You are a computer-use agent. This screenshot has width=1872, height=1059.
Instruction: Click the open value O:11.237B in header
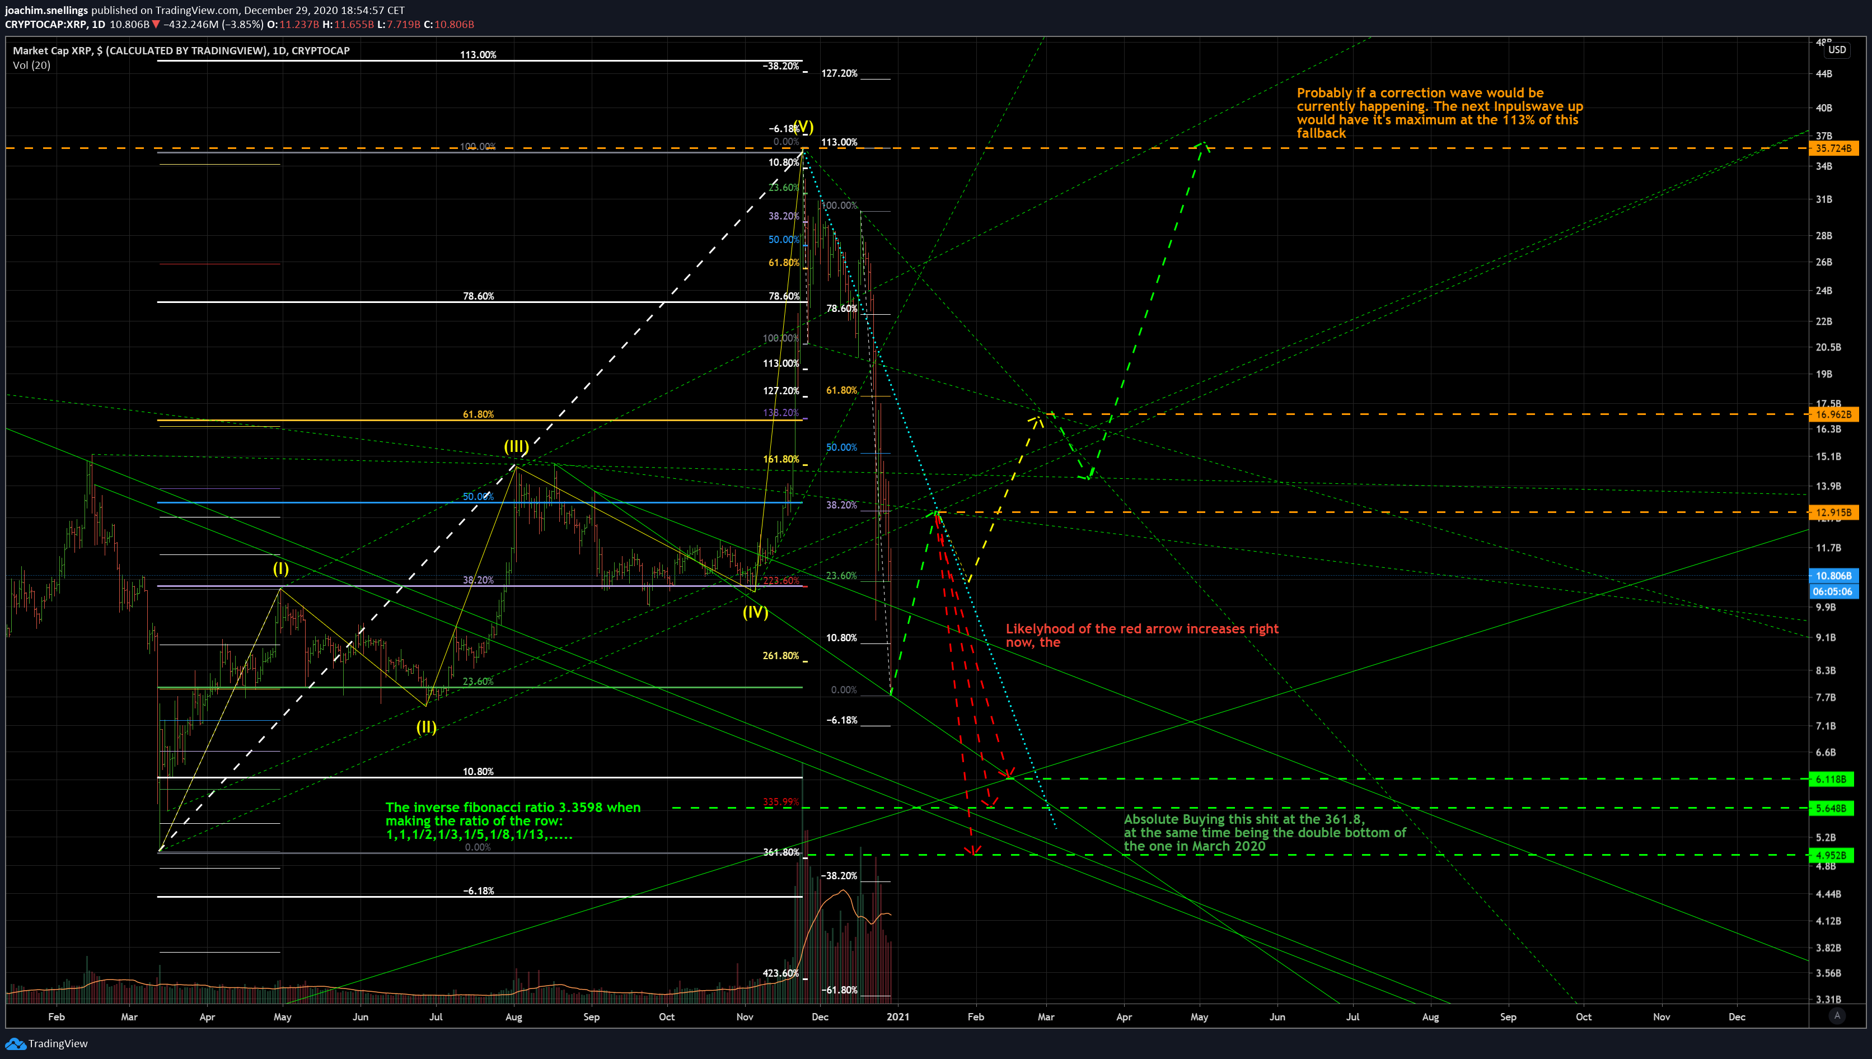tap(293, 24)
